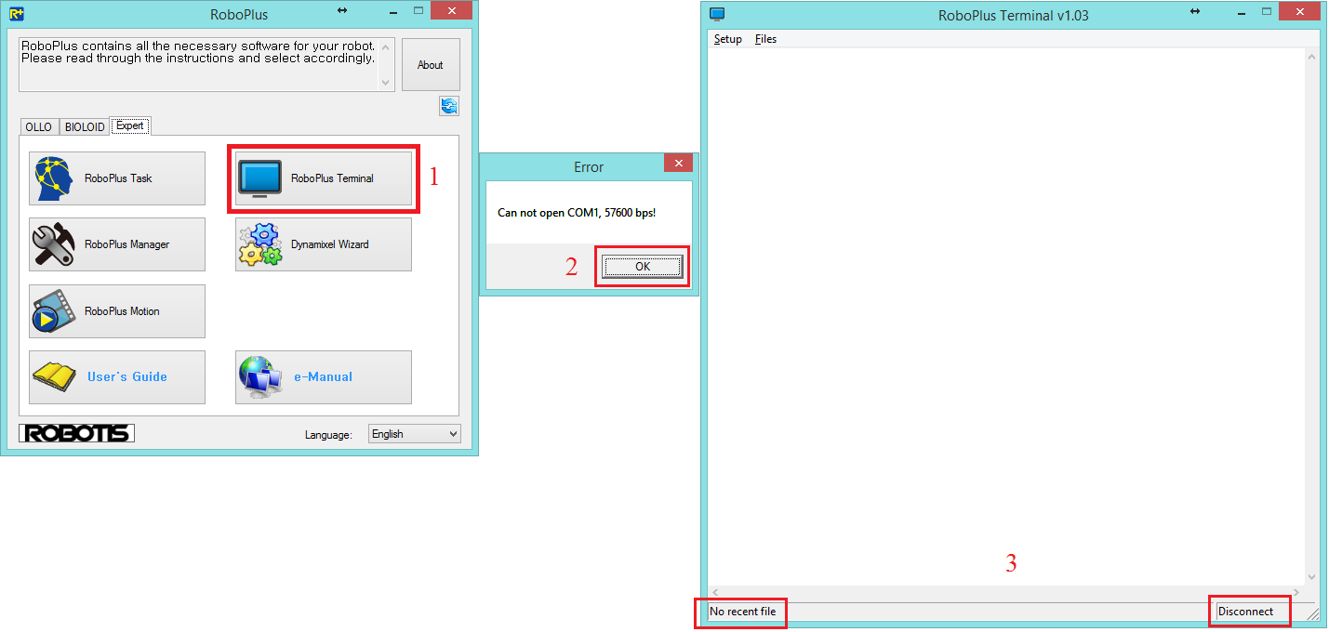
Task: Launch RoboPlus Manager
Action: (x=117, y=244)
